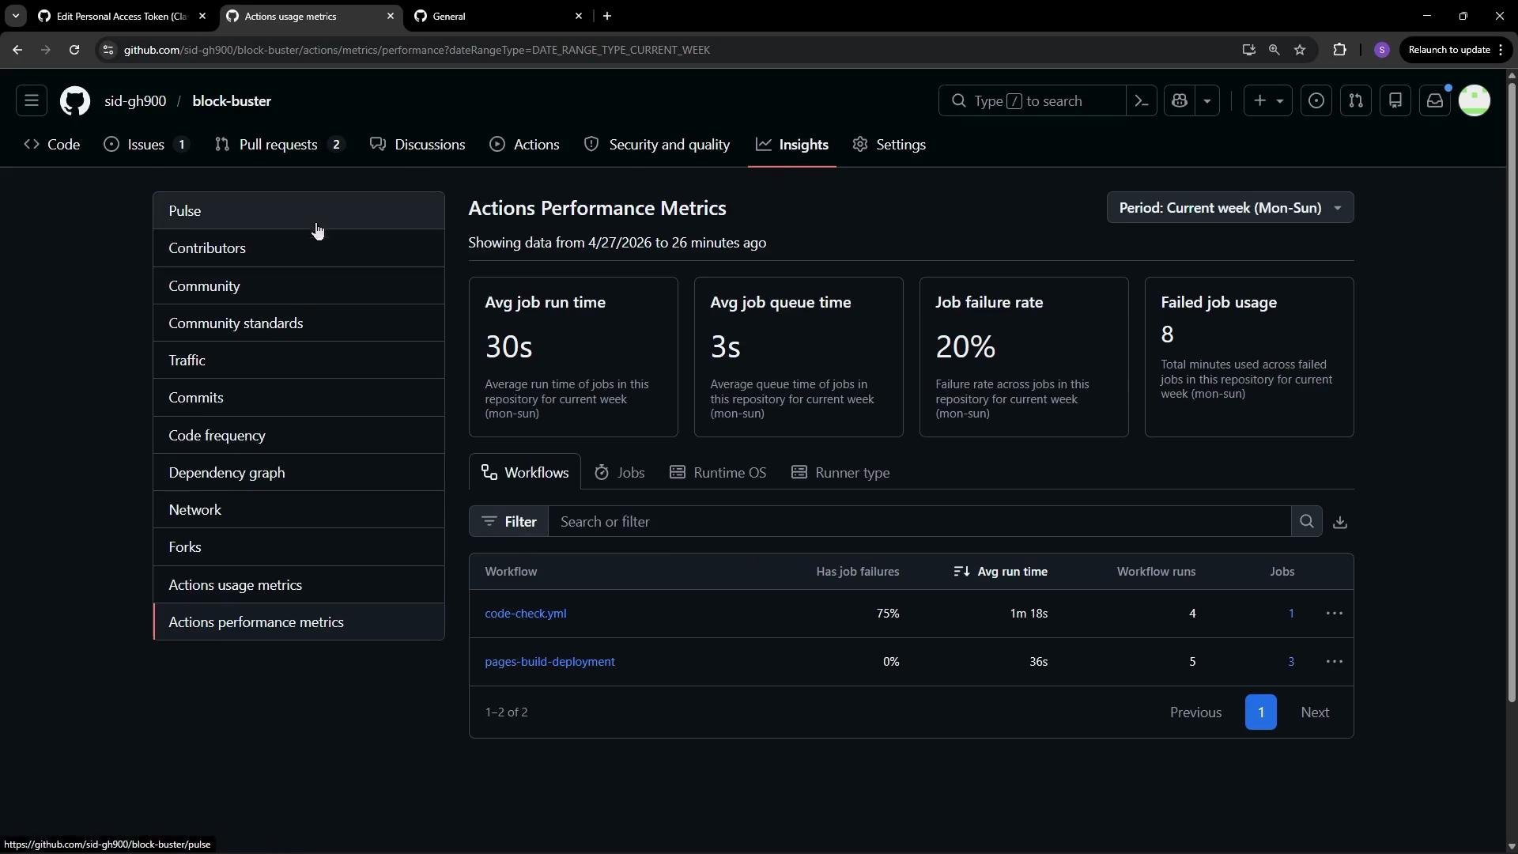Screen dimensions: 1518x854
Task: Open the command palette icon
Action: click(1142, 100)
